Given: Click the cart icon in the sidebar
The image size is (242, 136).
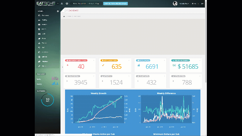Looking at the screenshot, I should pos(39,48).
